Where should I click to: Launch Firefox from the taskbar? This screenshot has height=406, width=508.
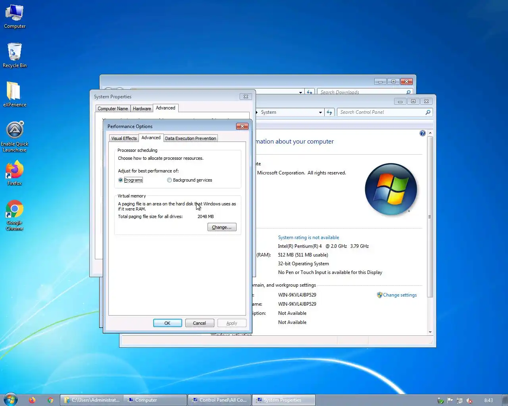coord(32,400)
